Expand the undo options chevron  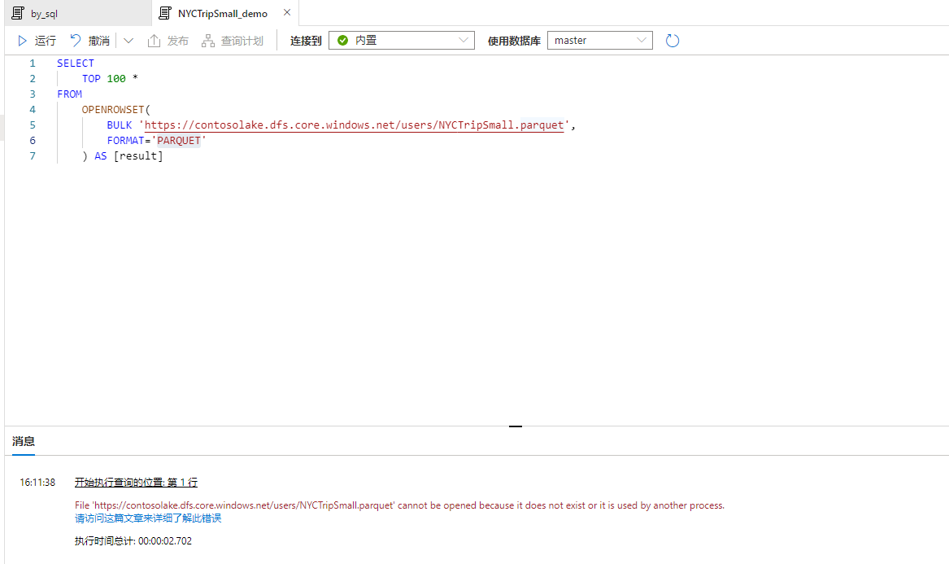pos(128,41)
